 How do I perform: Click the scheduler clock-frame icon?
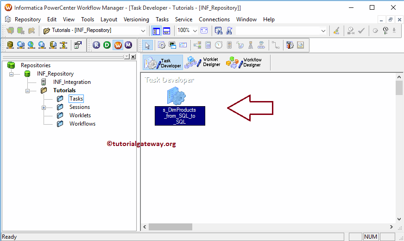(x=300, y=45)
